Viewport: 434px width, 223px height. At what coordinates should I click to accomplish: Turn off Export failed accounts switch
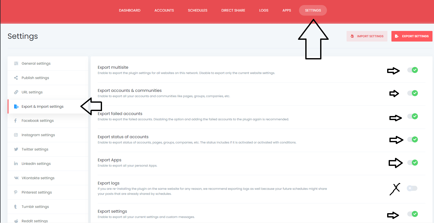412,116
